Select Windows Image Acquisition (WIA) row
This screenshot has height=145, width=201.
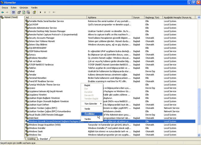(110, 125)
